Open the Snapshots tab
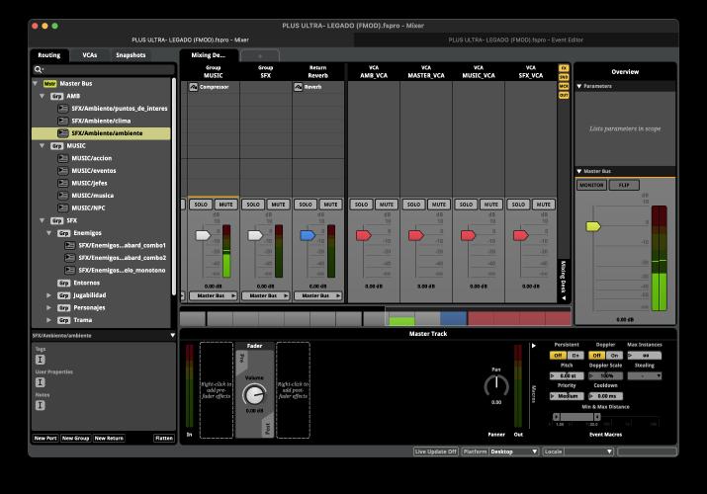This screenshot has height=494, width=707. point(130,55)
